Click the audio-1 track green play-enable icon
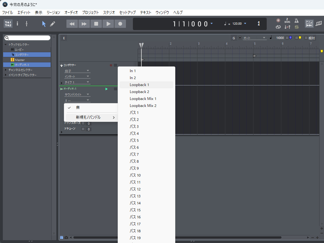Viewport: 324px width, 243px height. pos(107,89)
